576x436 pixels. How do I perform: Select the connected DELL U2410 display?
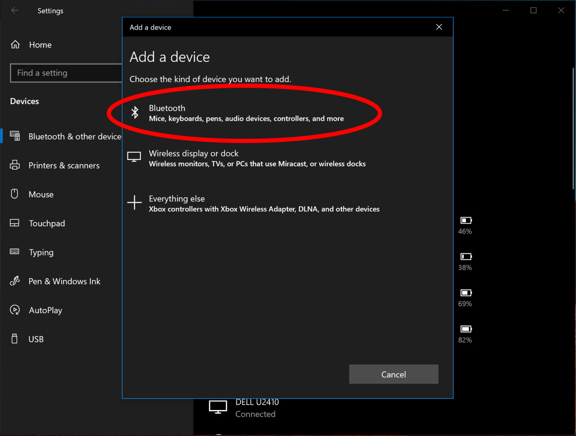[x=256, y=407]
